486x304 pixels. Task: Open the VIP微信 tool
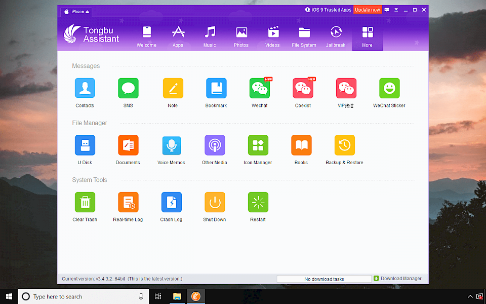[346, 88]
